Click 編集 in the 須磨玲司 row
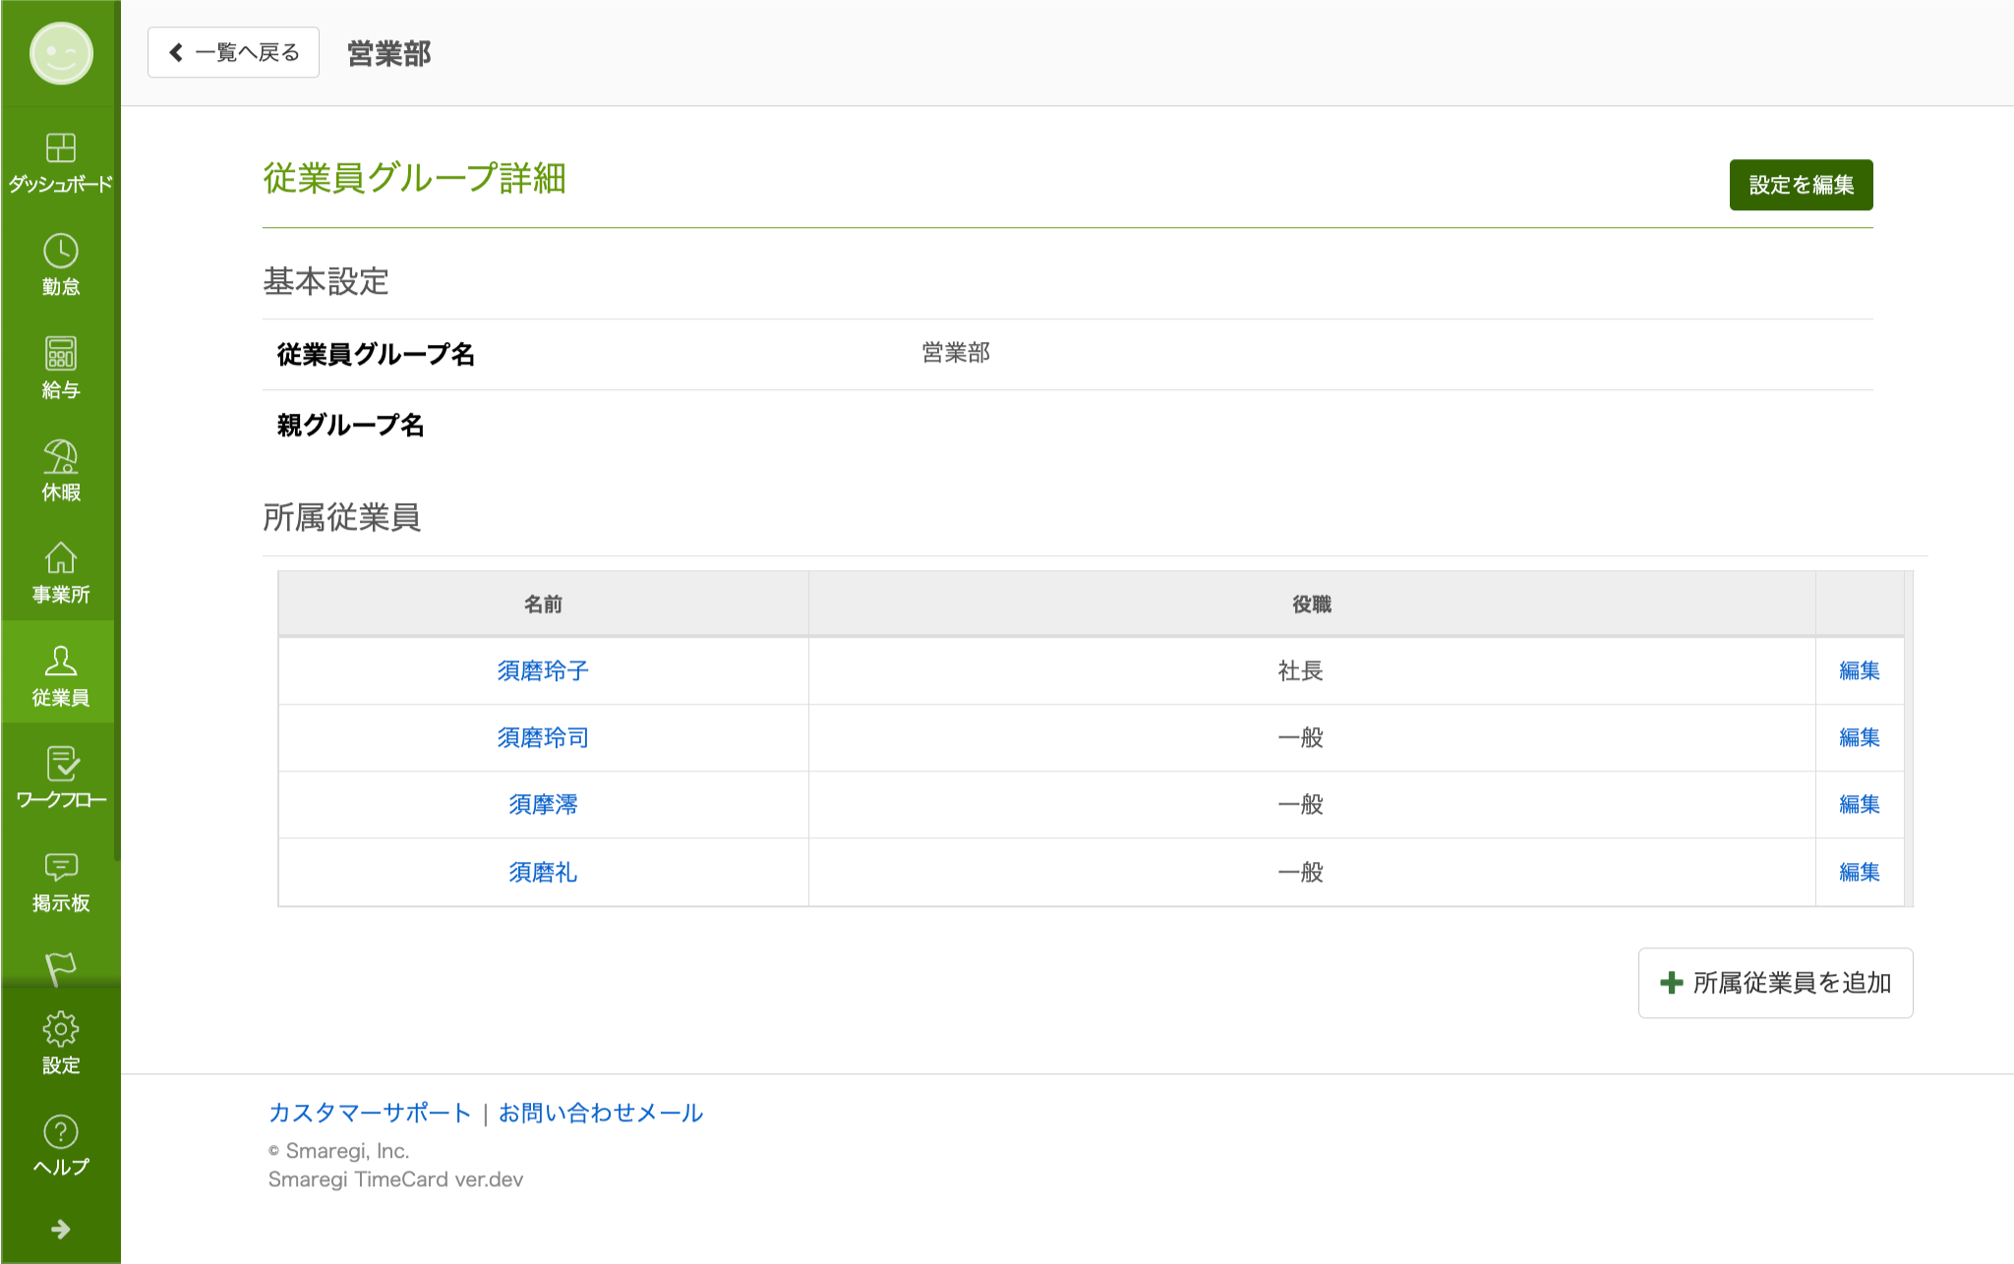Screen dimensions: 2014x1264 (1859, 737)
